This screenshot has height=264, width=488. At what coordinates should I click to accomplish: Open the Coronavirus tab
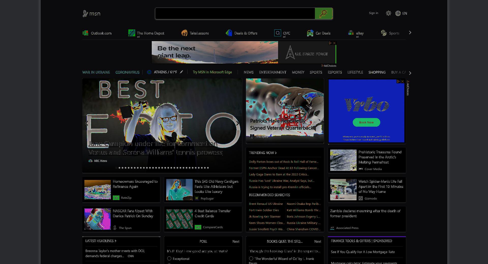click(127, 72)
